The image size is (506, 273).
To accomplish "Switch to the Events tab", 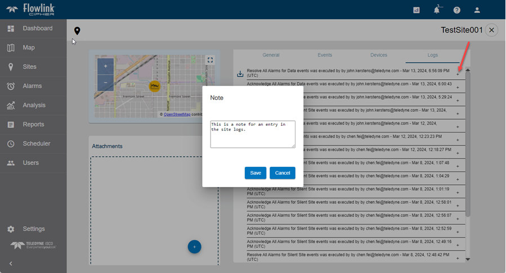I will 325,55.
